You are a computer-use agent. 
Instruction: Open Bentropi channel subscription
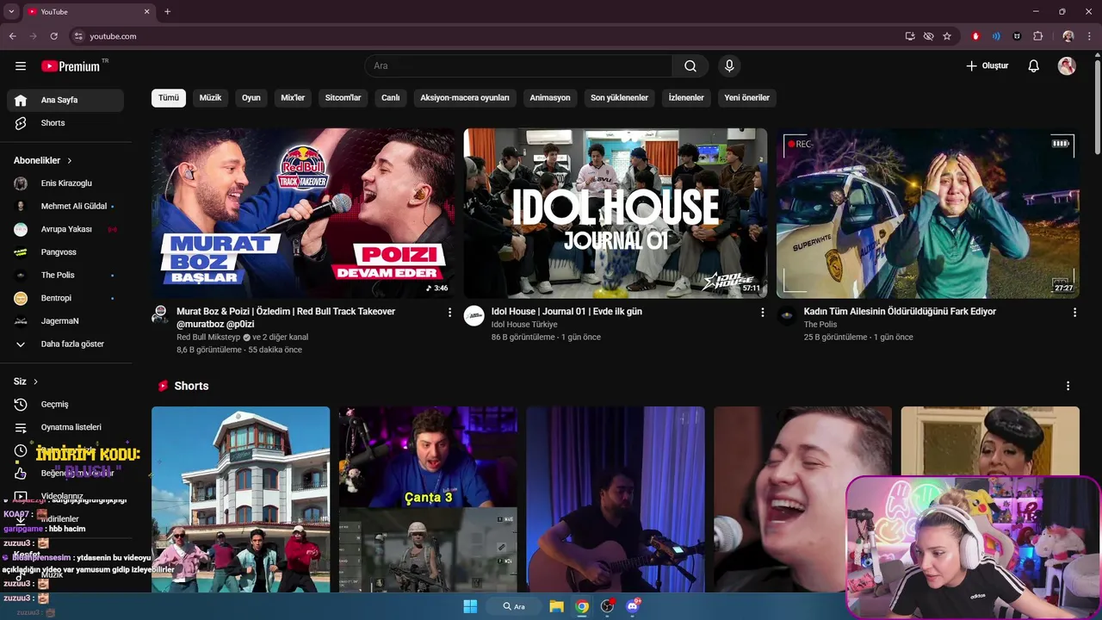65,298
